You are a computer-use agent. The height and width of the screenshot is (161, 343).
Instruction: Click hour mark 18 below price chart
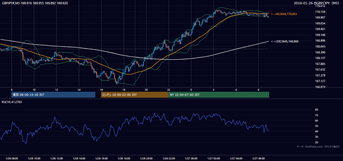(124, 90)
